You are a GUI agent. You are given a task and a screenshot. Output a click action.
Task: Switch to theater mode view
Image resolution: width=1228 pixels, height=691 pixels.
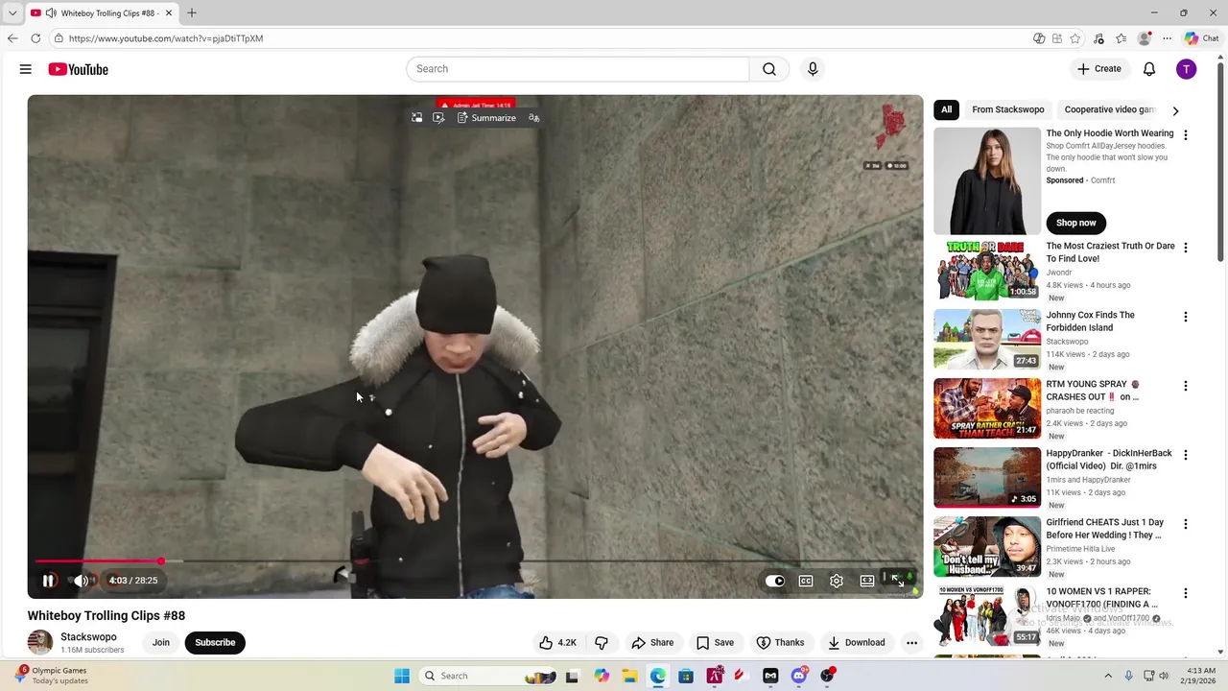[x=867, y=581]
